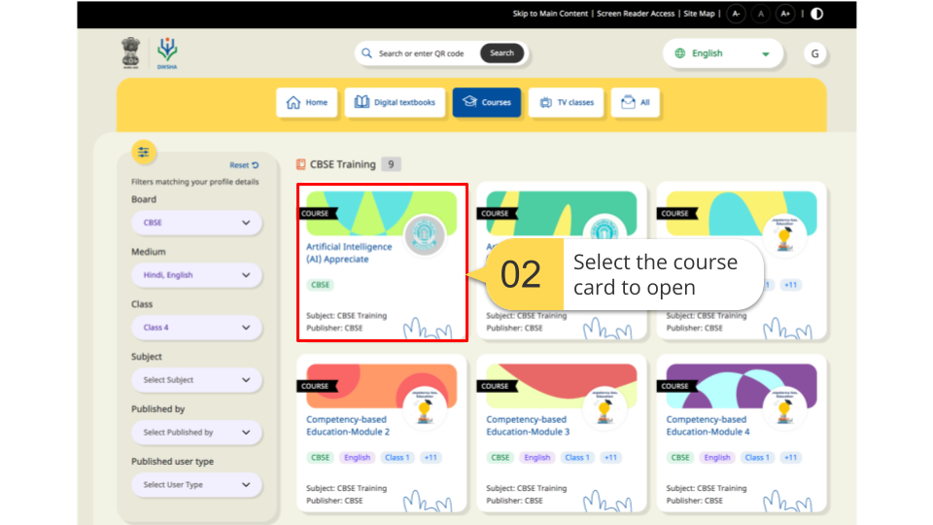This screenshot has height=525, width=933.
Task: Follow the Skip to Main Content link
Action: point(550,14)
